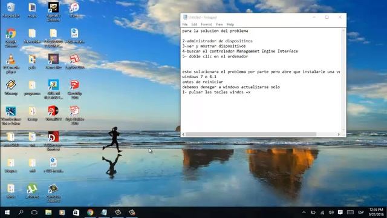This screenshot has height=218, width=387.
Task: Select the Virtual DJ desktop shortcut
Action: [53, 113]
